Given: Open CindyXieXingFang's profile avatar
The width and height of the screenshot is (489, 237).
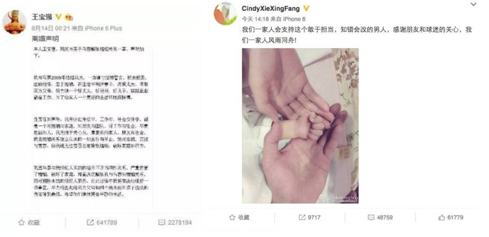Looking at the screenshot, I should point(225,14).
